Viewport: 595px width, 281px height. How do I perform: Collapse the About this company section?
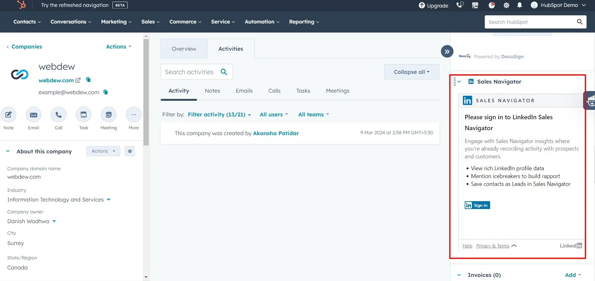(8, 151)
